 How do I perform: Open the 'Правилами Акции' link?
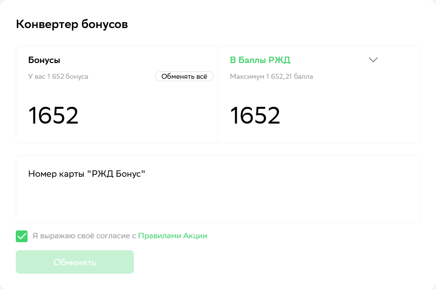172,236
